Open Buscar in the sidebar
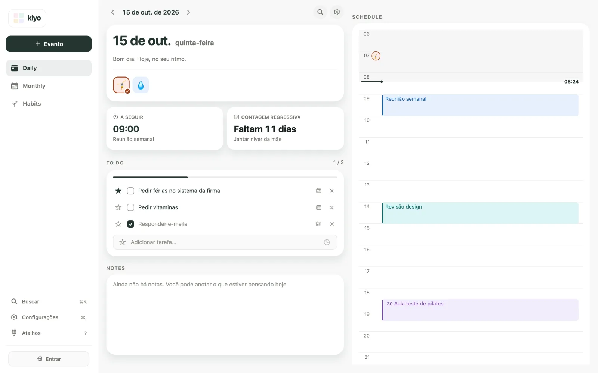 pyautogui.click(x=49, y=301)
